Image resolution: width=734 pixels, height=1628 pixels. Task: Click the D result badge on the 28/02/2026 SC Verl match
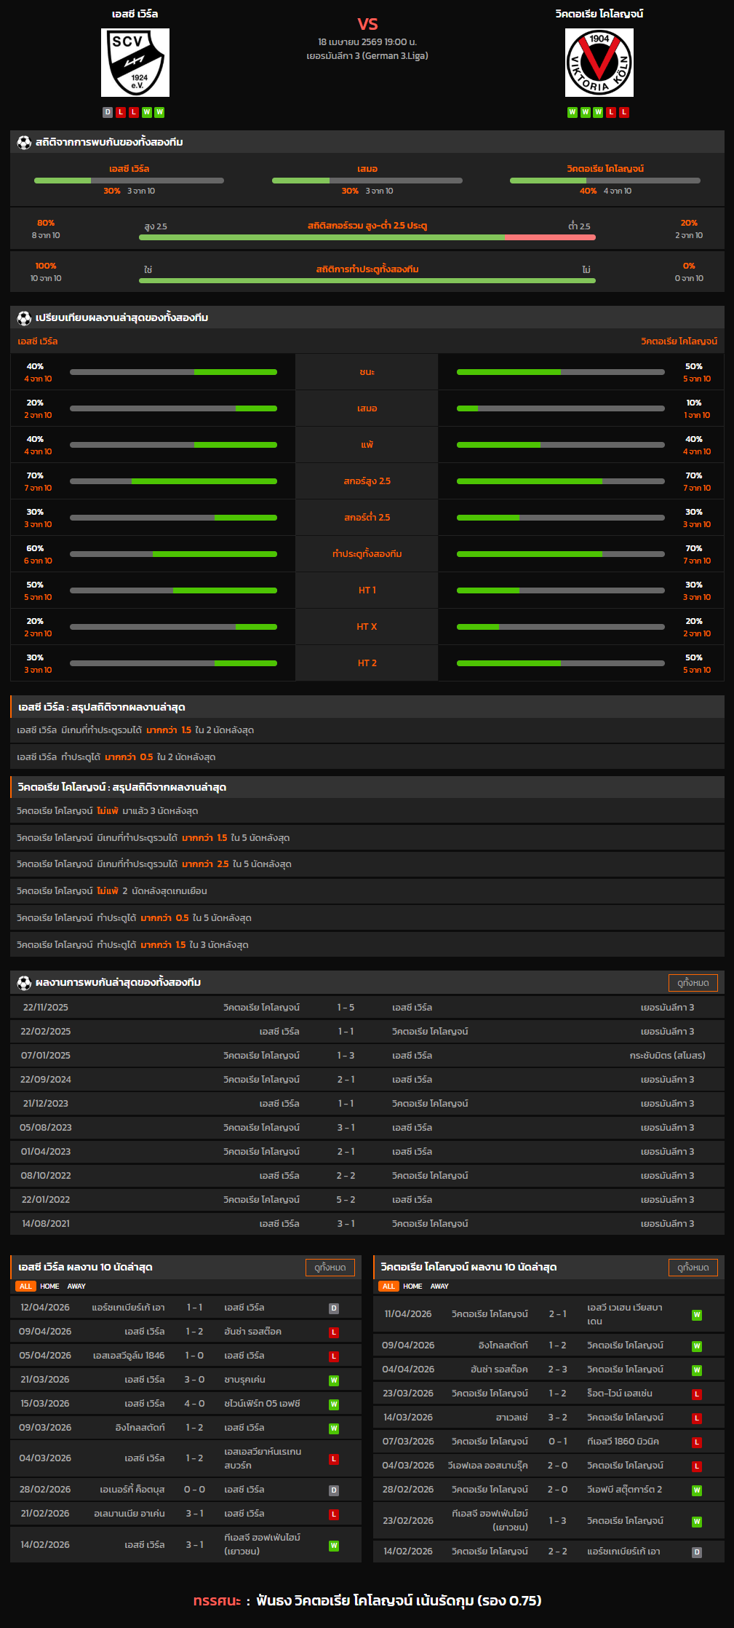pos(334,1490)
